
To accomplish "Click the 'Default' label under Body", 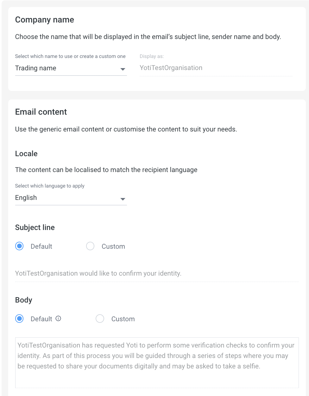I will tap(41, 319).
